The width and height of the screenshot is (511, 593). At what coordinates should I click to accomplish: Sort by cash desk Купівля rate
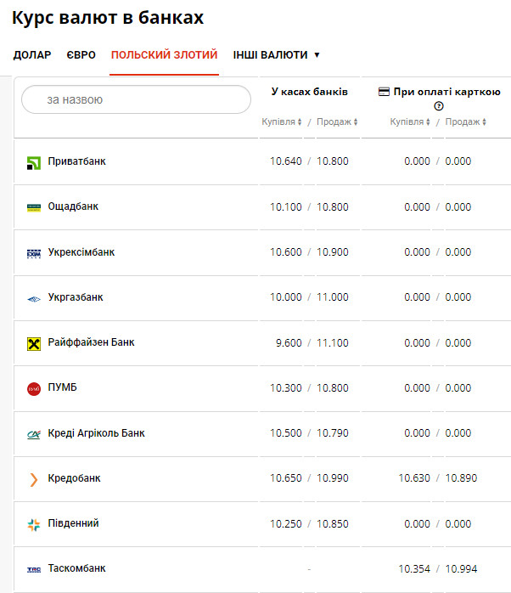tap(282, 122)
